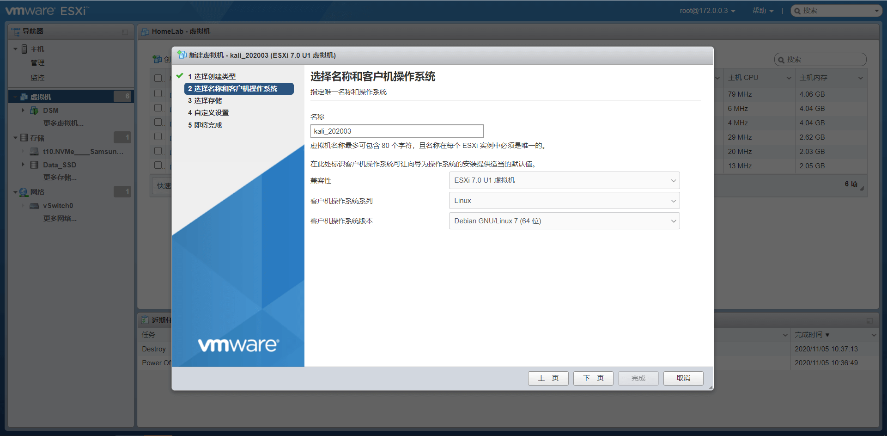Image resolution: width=887 pixels, height=436 pixels.
Task: Click the magnifier icon in VM list search
Action: click(x=781, y=60)
